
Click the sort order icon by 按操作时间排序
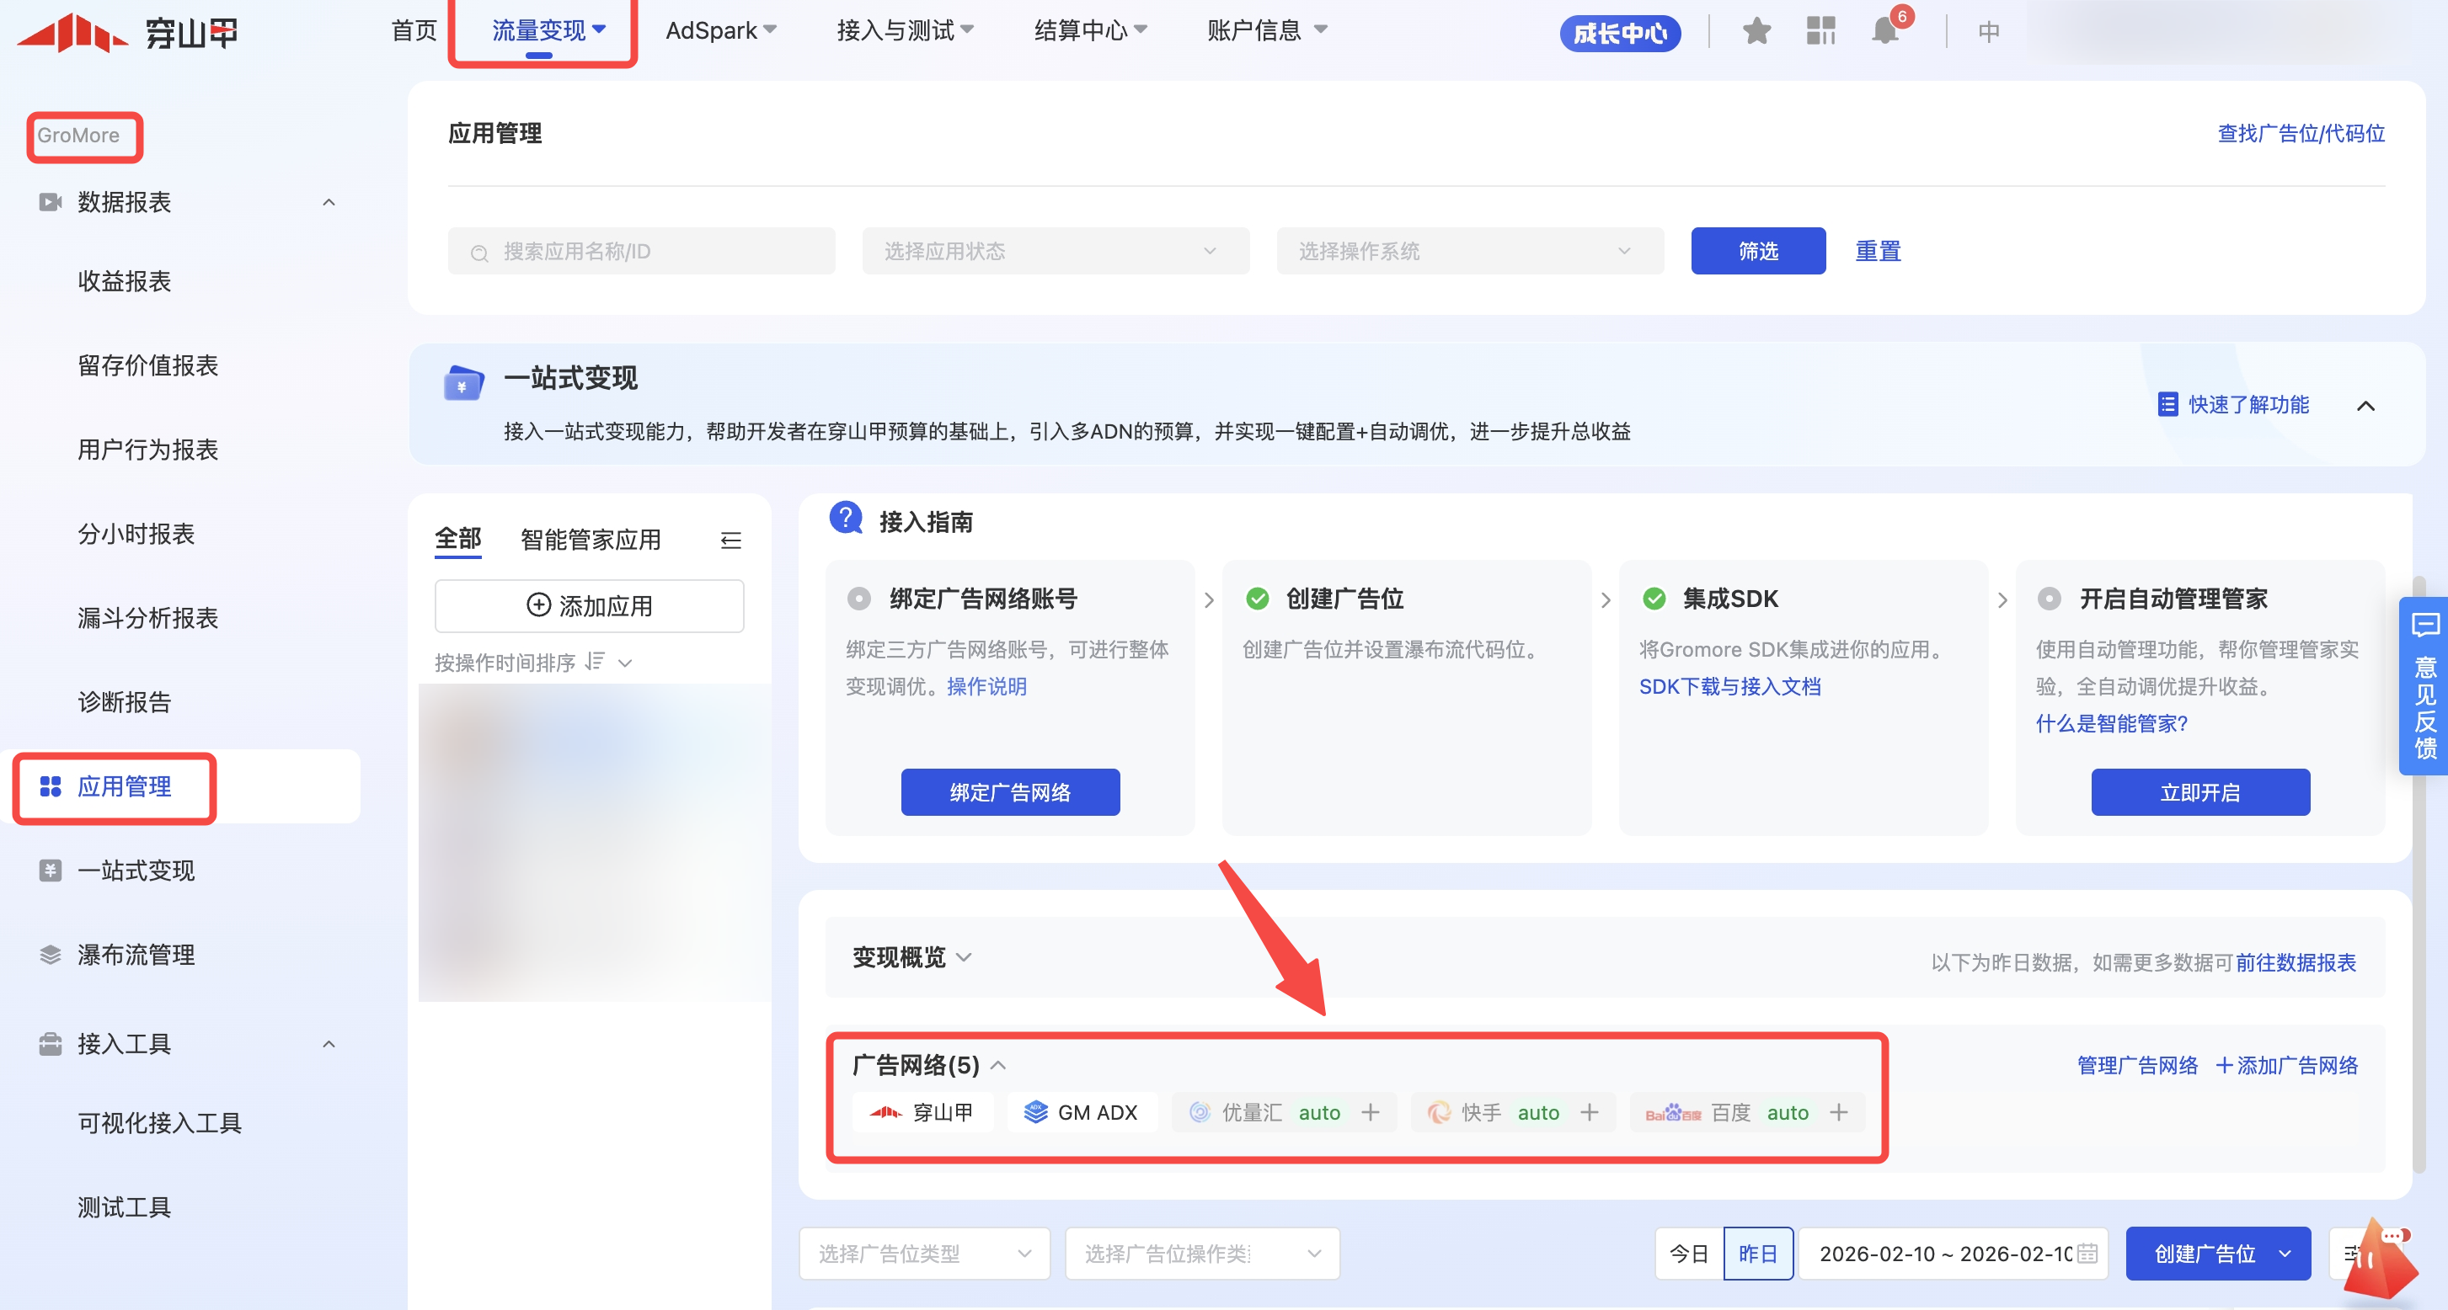tap(595, 661)
